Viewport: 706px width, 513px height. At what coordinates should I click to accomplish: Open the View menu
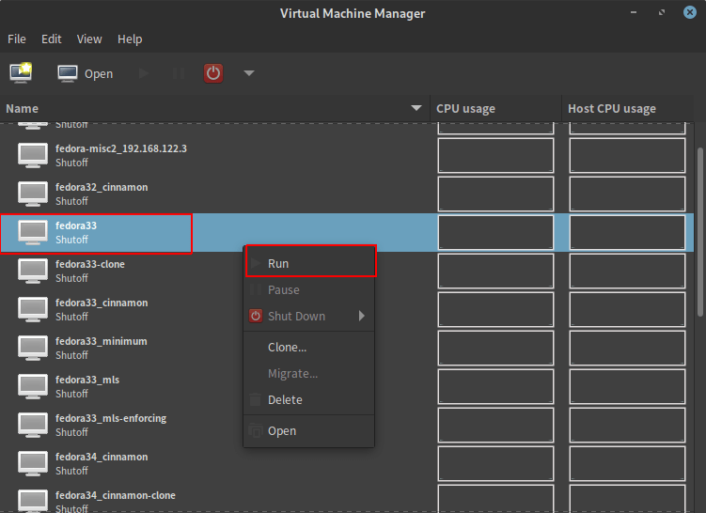point(89,39)
